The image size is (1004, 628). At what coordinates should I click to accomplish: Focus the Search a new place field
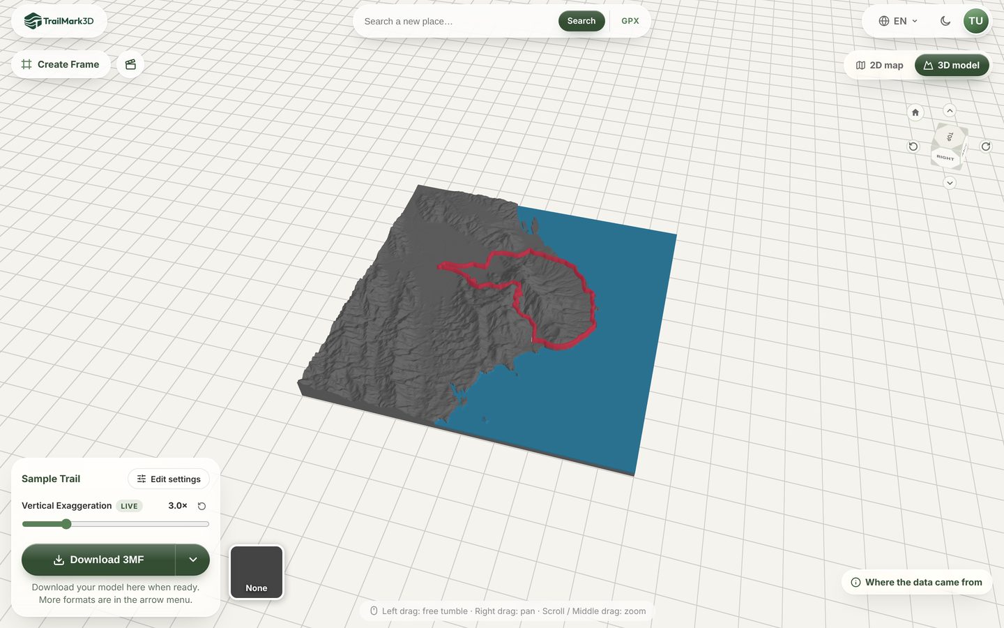pos(457,21)
